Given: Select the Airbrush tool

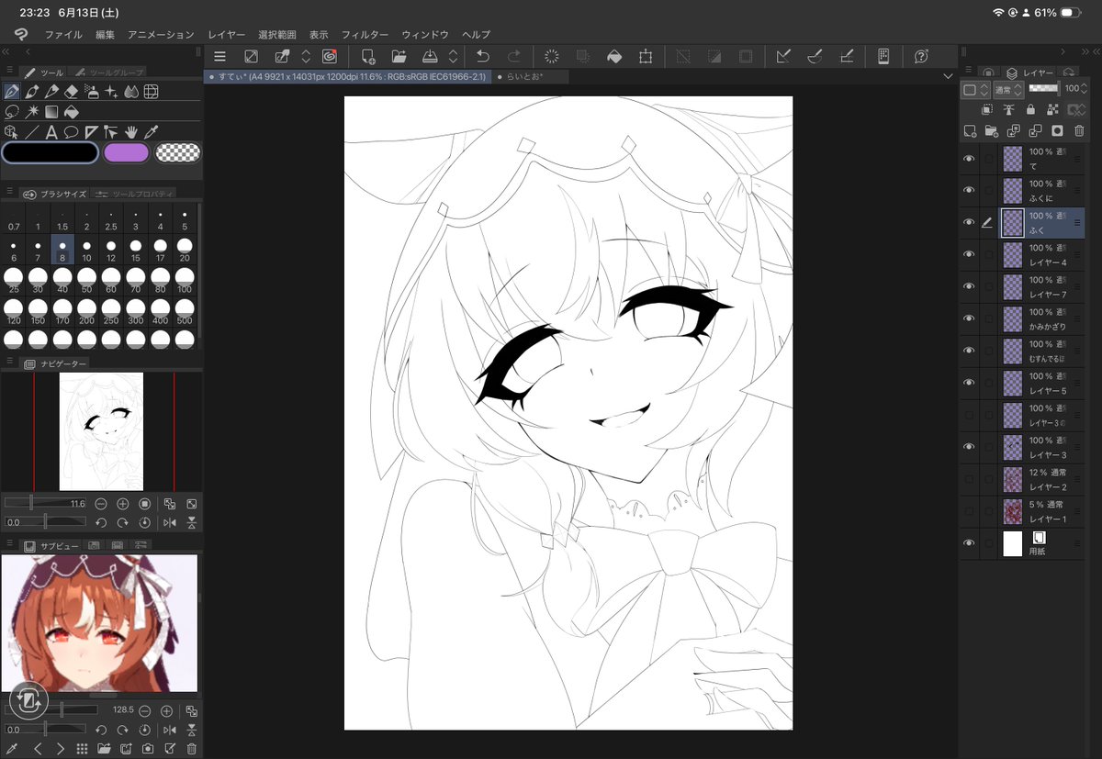Looking at the screenshot, I should pos(92,92).
